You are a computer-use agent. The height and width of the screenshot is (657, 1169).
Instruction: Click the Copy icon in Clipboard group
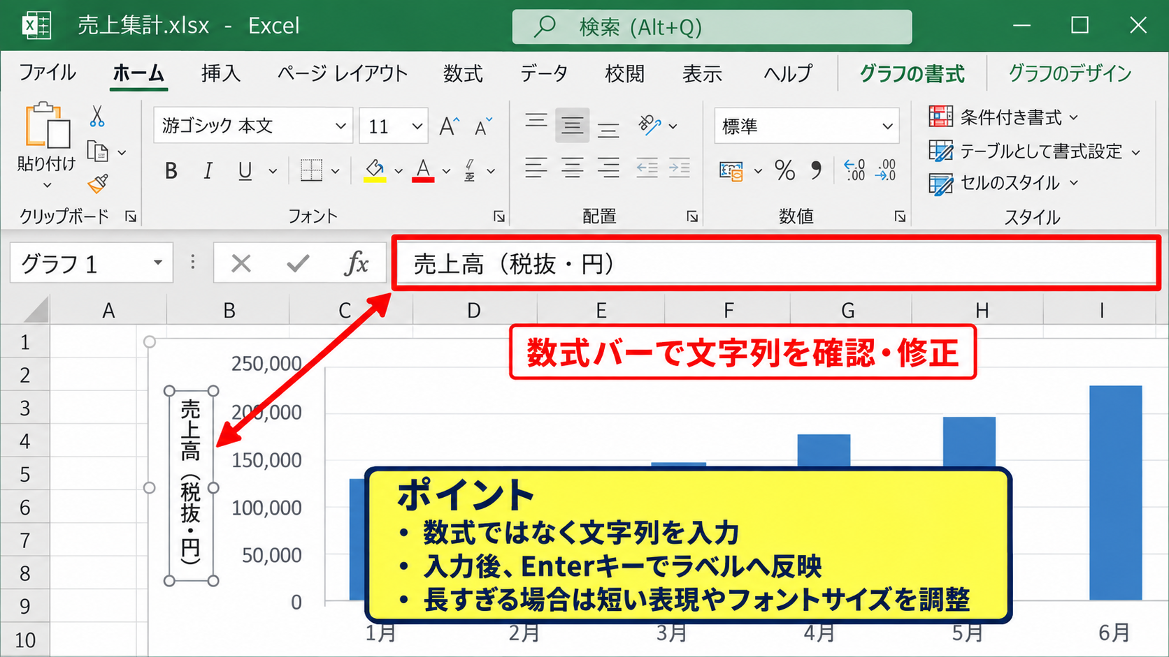[97, 152]
